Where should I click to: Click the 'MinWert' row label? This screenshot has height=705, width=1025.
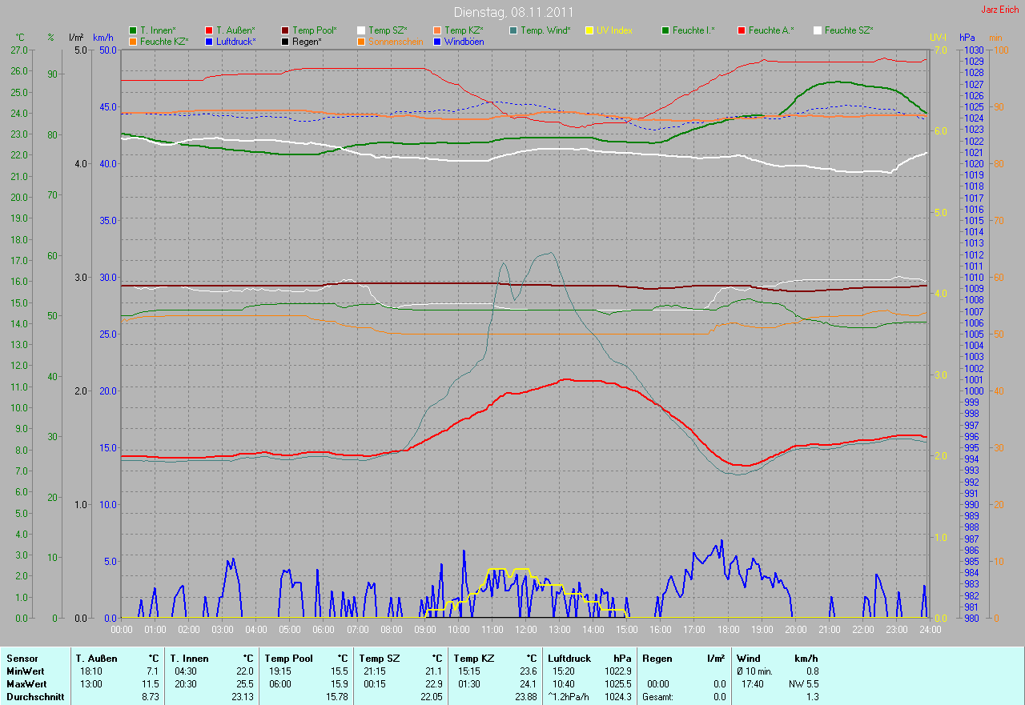click(x=26, y=671)
